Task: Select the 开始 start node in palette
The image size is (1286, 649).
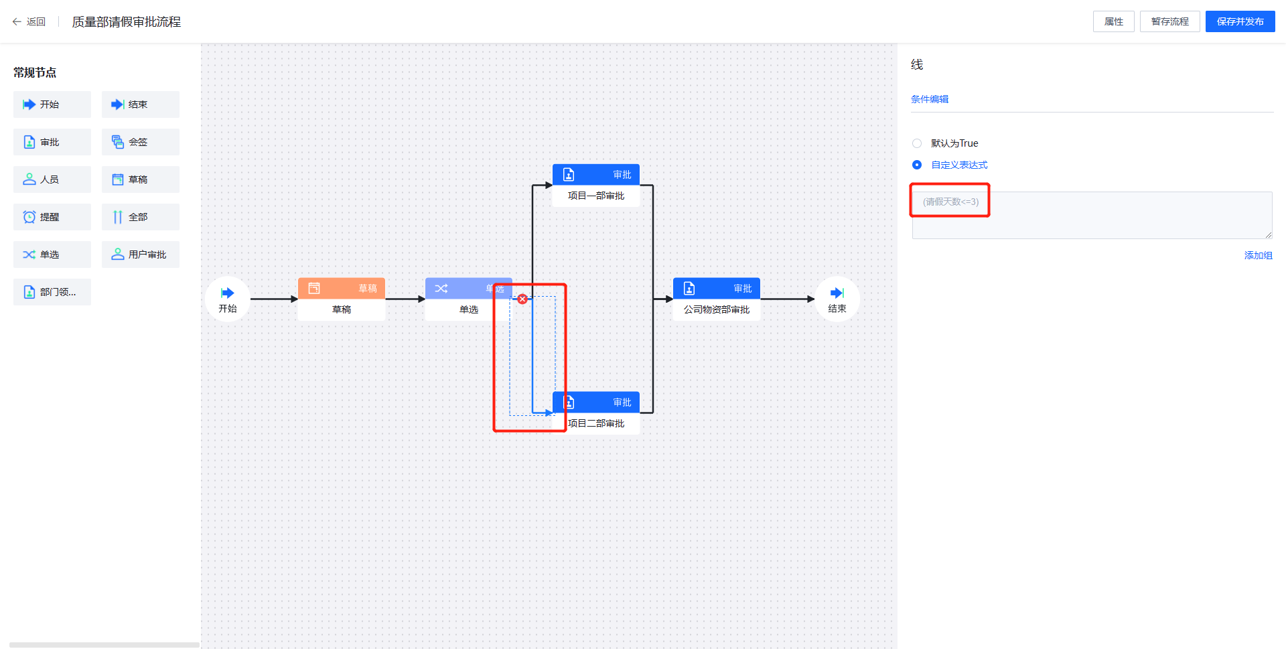Action: 52,104
